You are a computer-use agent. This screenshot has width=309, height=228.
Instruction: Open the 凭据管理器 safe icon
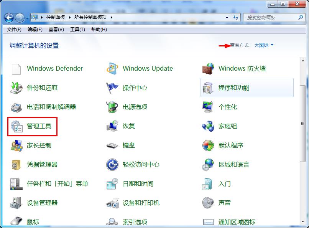click(x=16, y=165)
